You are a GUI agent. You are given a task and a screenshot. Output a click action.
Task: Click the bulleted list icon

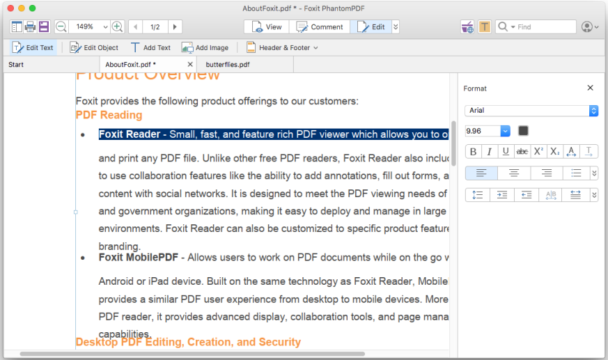coord(576,173)
